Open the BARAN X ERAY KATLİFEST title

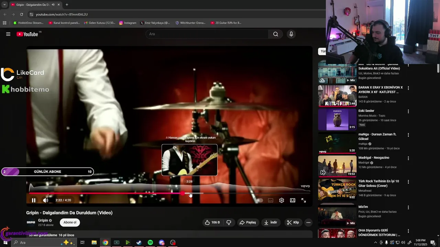coord(381,90)
